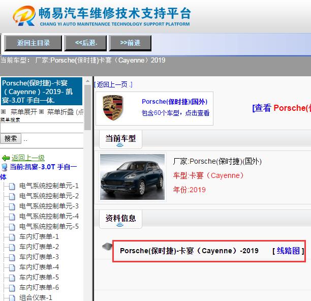Click the 返回上一页 link

pyautogui.click(x=113, y=84)
